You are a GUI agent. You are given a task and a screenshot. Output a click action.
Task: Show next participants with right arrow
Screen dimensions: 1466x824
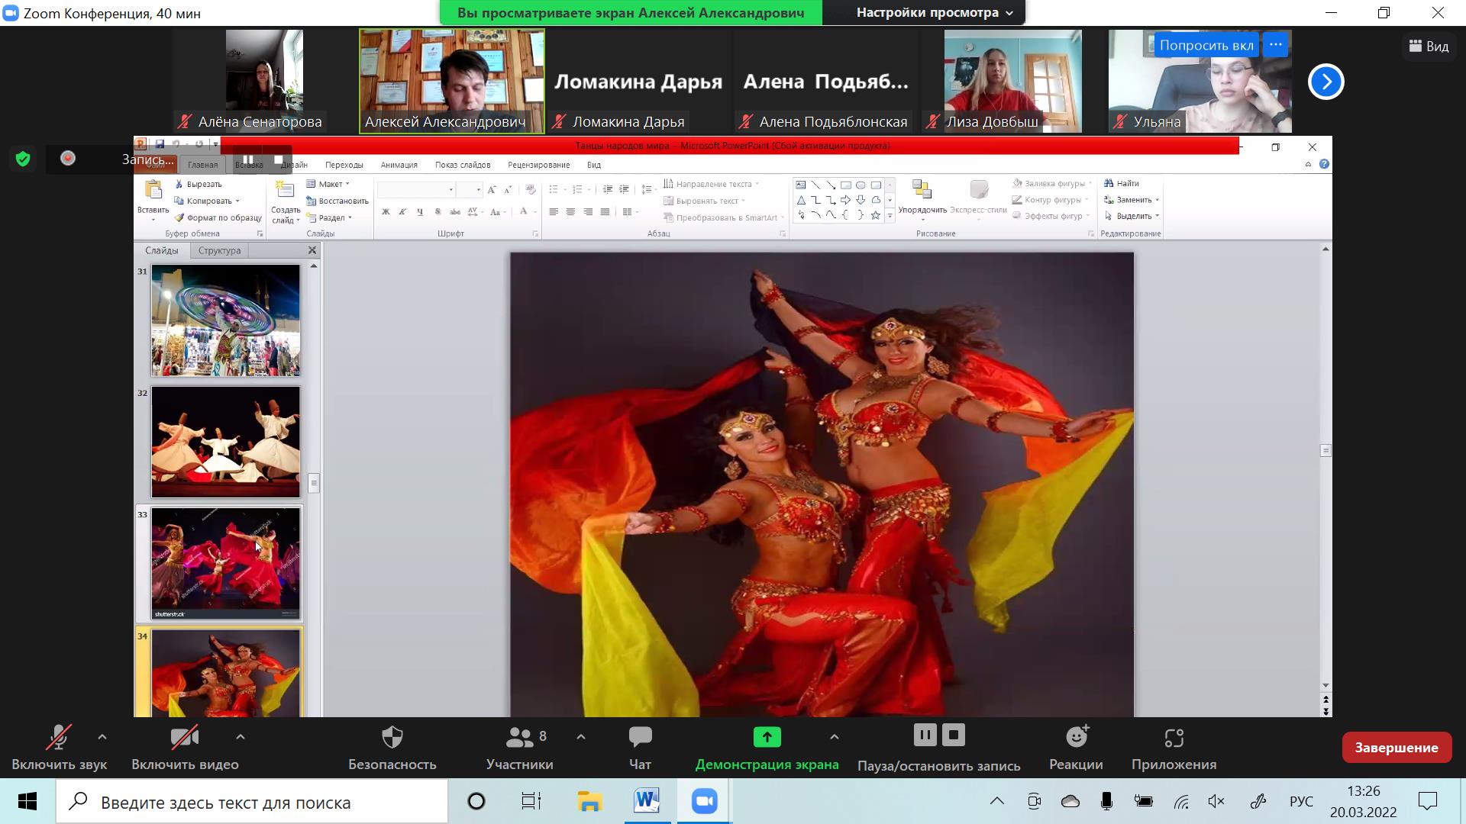click(1326, 82)
